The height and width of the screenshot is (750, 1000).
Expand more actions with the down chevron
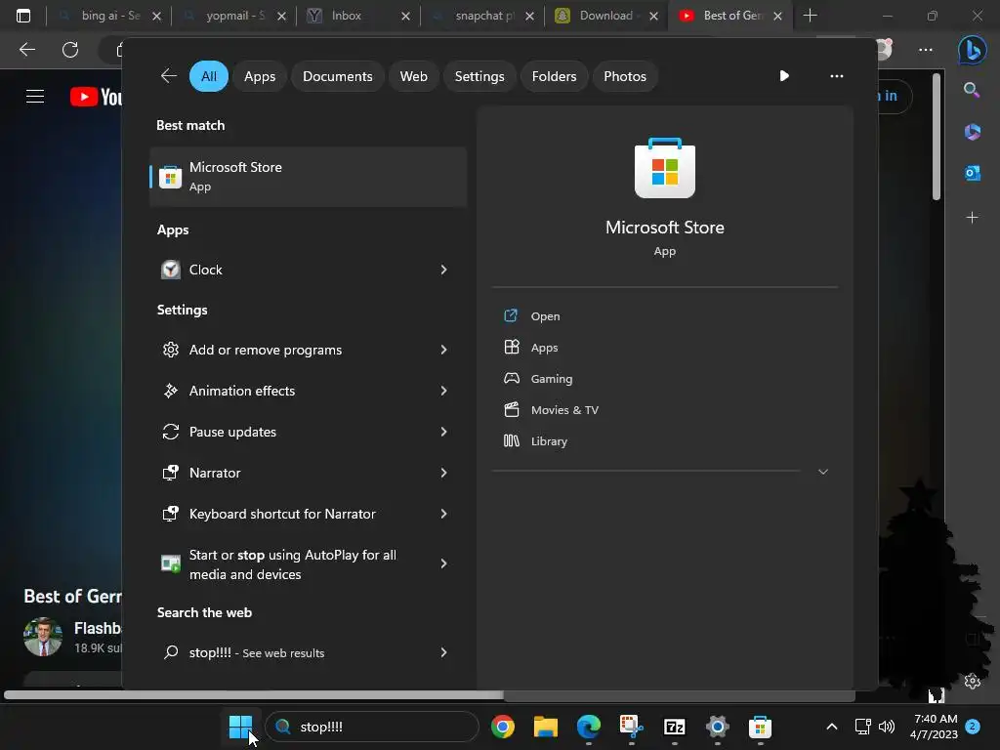(x=822, y=472)
